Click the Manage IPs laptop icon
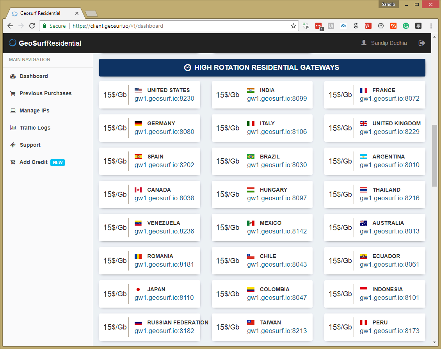The width and height of the screenshot is (441, 349). [x=13, y=110]
